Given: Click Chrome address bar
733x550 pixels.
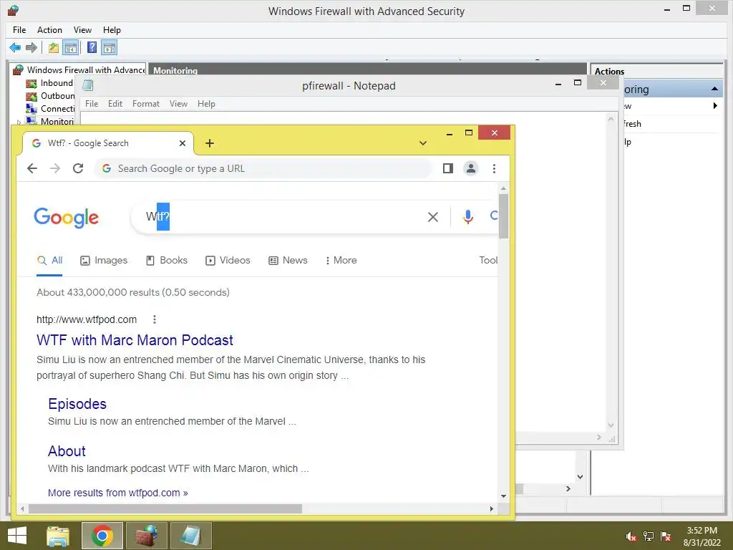Looking at the screenshot, I should pos(263,168).
